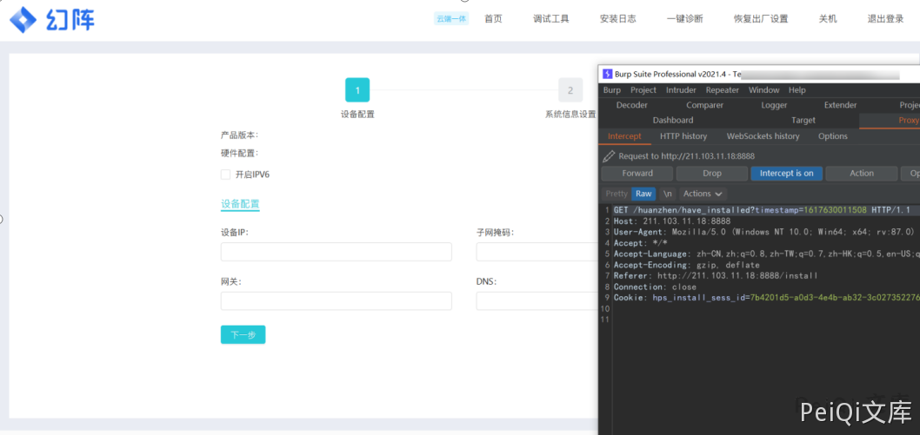Image resolution: width=920 pixels, height=435 pixels.
Task: Drop the intercepted request
Action: [711, 174]
